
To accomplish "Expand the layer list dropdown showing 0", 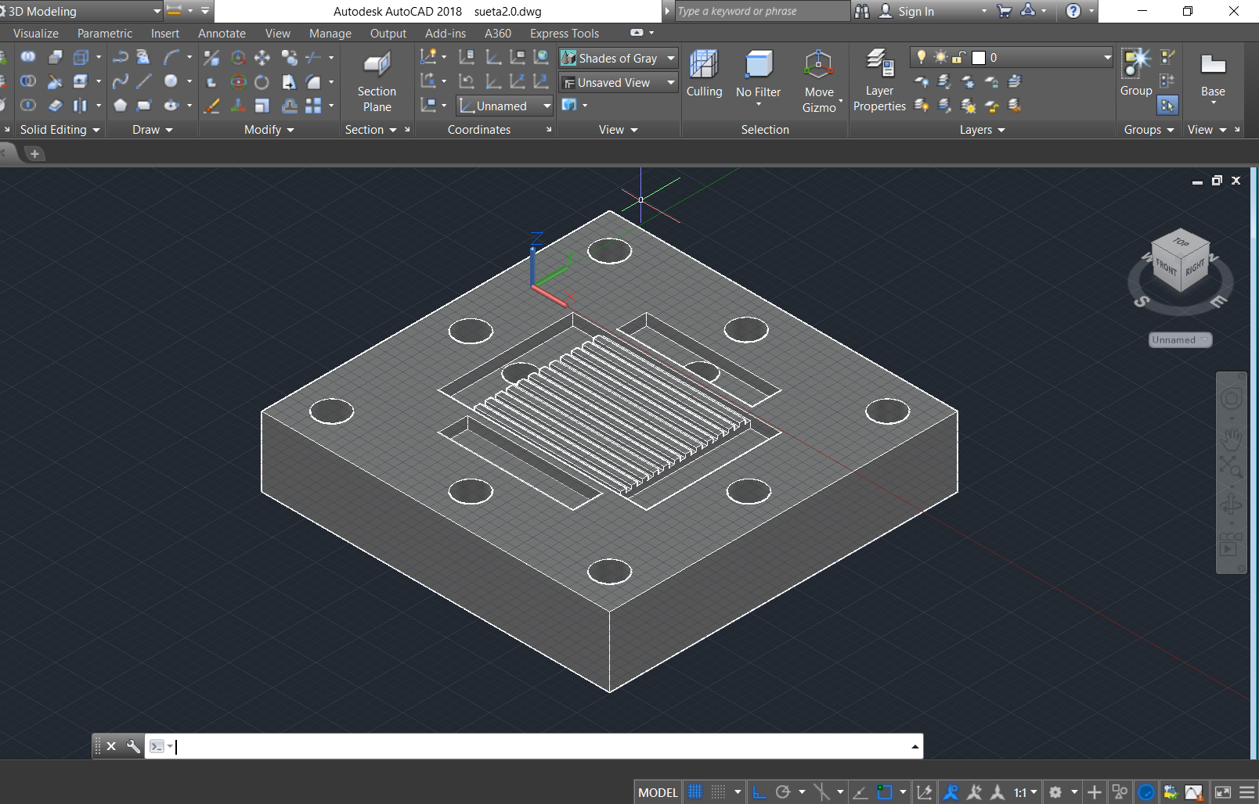I will click(x=1107, y=57).
